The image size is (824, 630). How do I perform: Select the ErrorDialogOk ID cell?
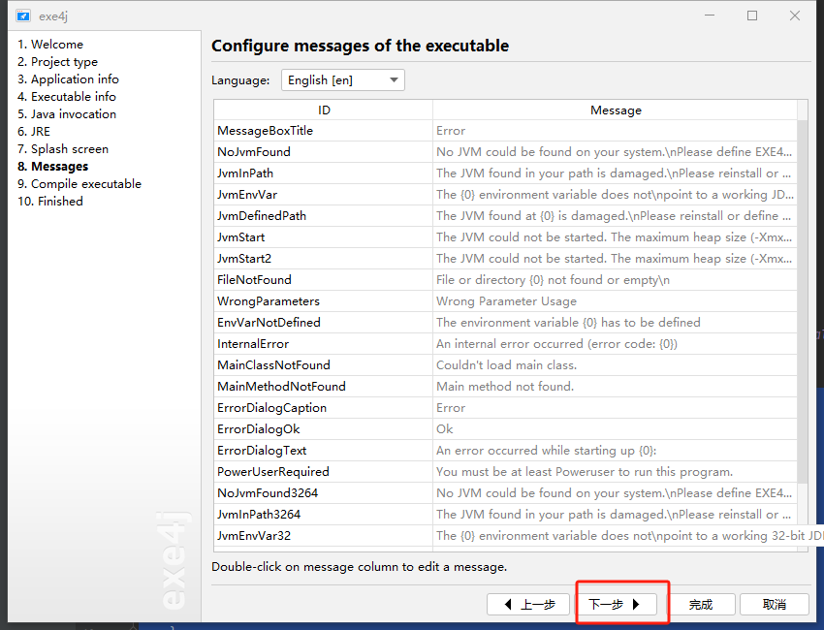[x=323, y=428]
